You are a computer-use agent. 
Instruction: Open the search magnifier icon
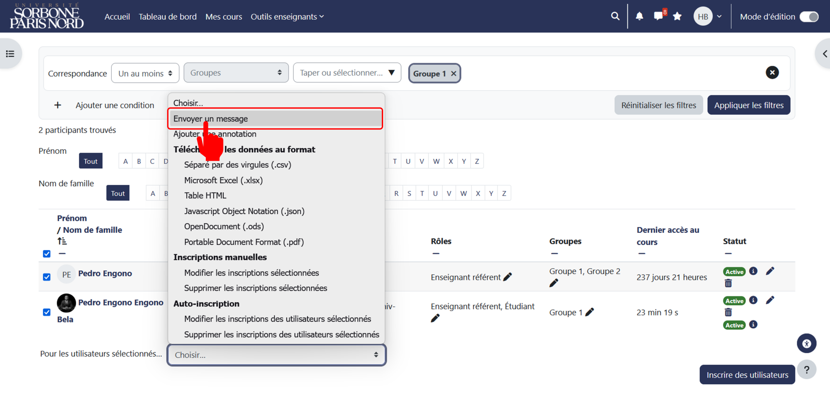coord(615,16)
